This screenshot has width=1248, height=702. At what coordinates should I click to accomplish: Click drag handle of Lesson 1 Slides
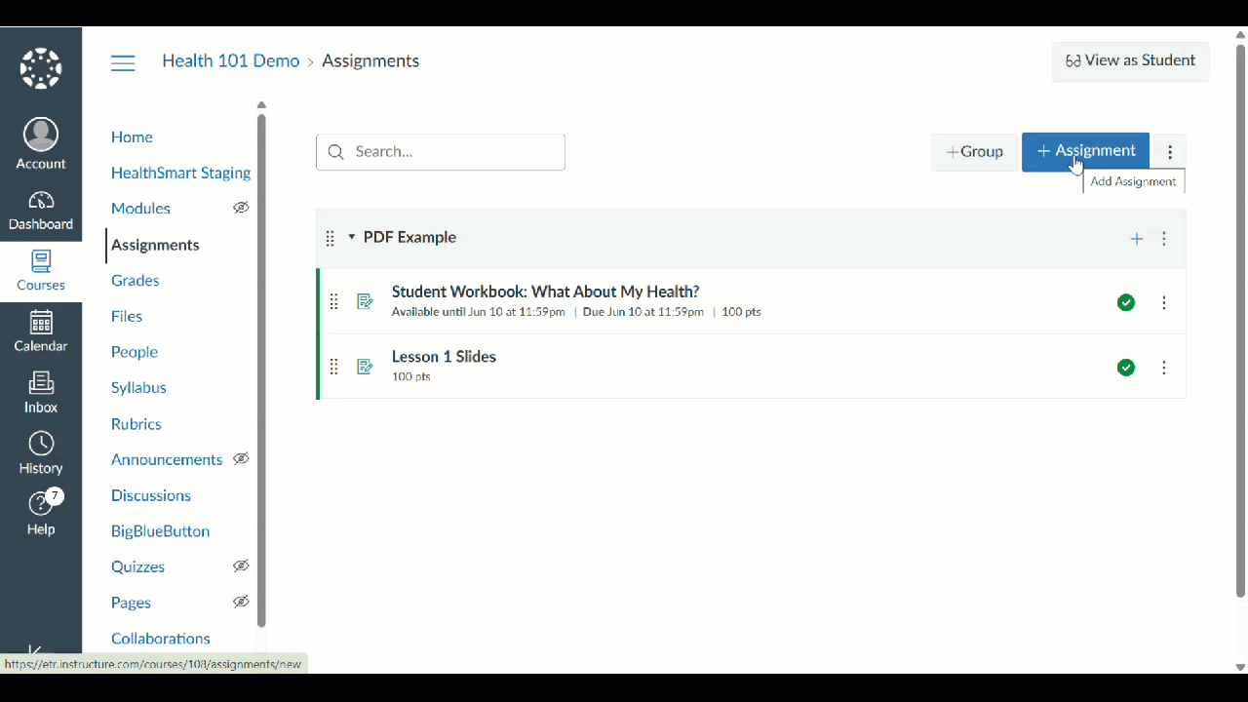[333, 367]
